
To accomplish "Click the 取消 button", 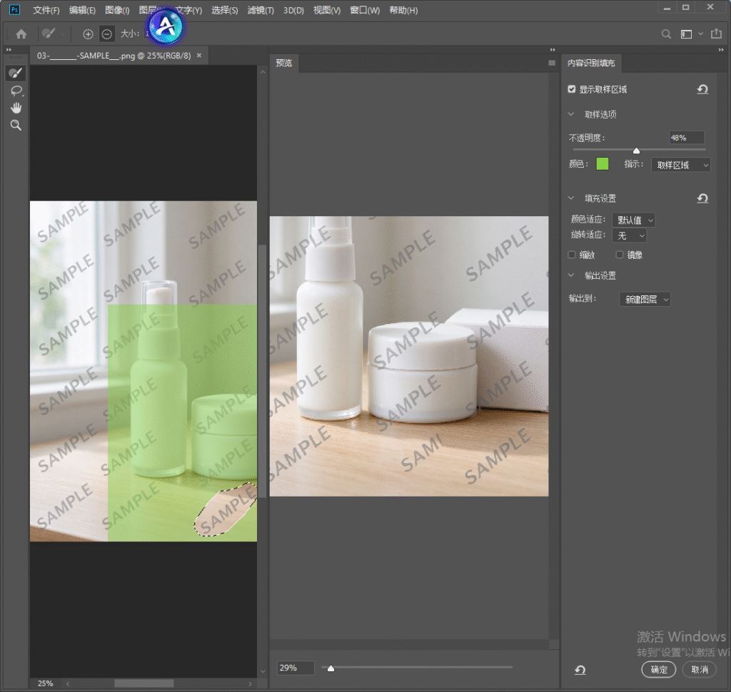I will click(700, 670).
